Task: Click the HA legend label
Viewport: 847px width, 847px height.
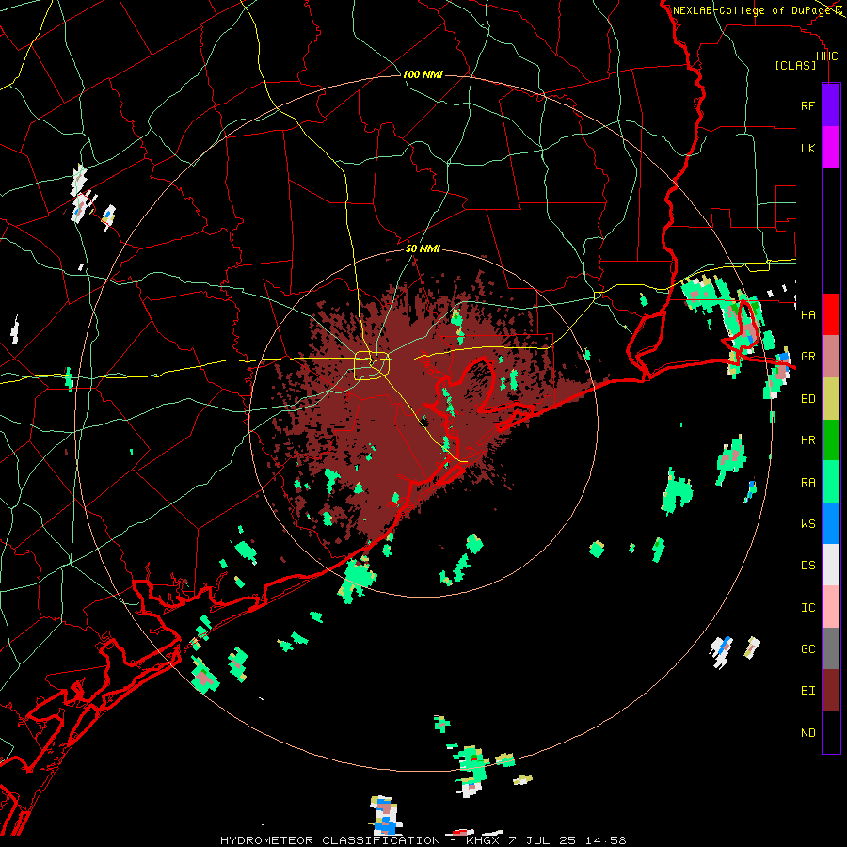Action: coord(807,314)
